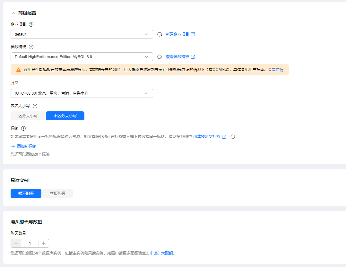Refresh the 参数模板 list

click(160, 57)
